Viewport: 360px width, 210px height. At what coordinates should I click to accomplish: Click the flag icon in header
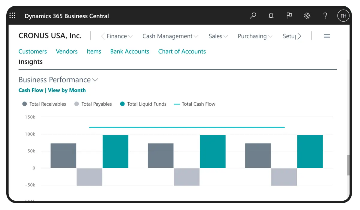coord(289,16)
